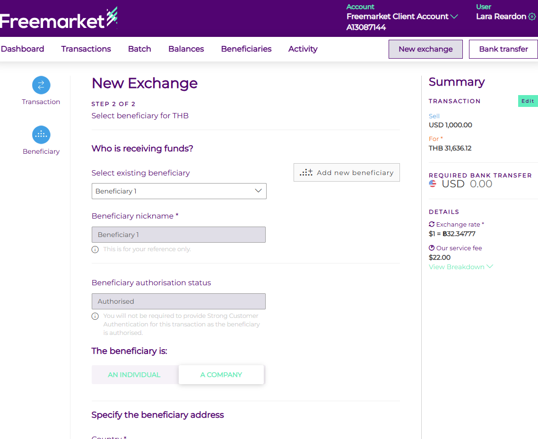Click the Beneficiary nickname input field
The height and width of the screenshot is (439, 538).
coord(179,235)
